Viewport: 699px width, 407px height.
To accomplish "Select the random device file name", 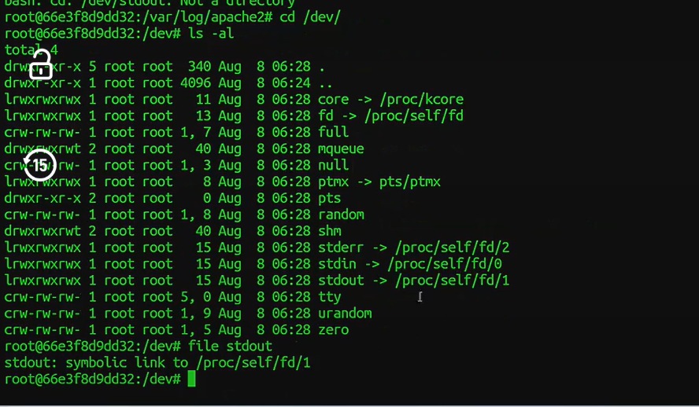I will [341, 214].
